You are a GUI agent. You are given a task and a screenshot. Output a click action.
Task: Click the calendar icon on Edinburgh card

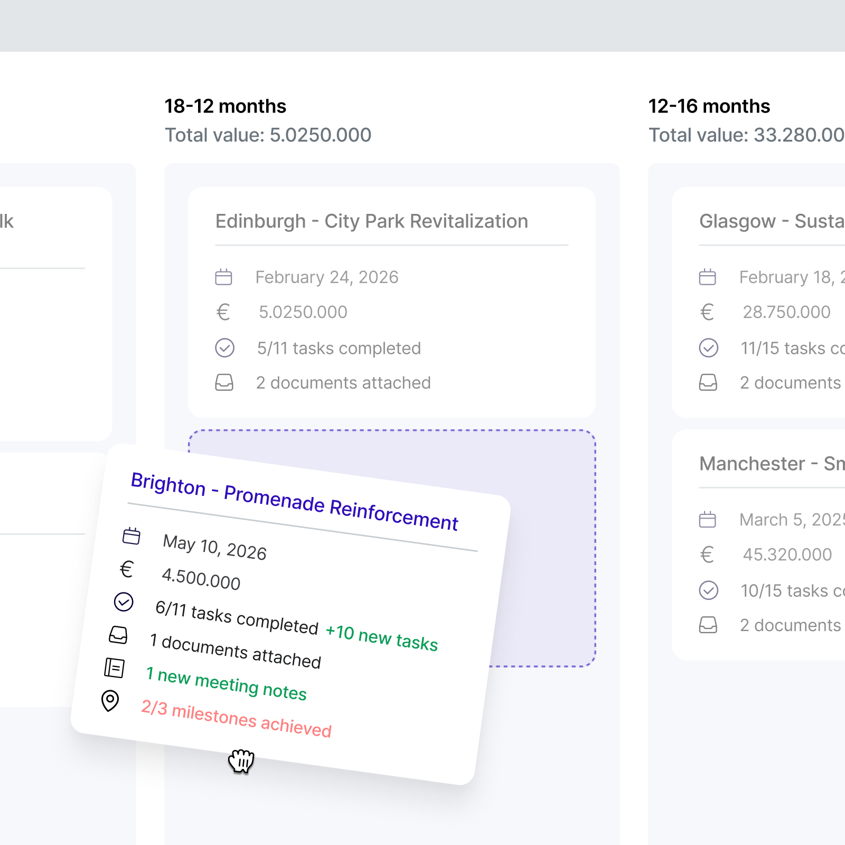click(x=223, y=277)
